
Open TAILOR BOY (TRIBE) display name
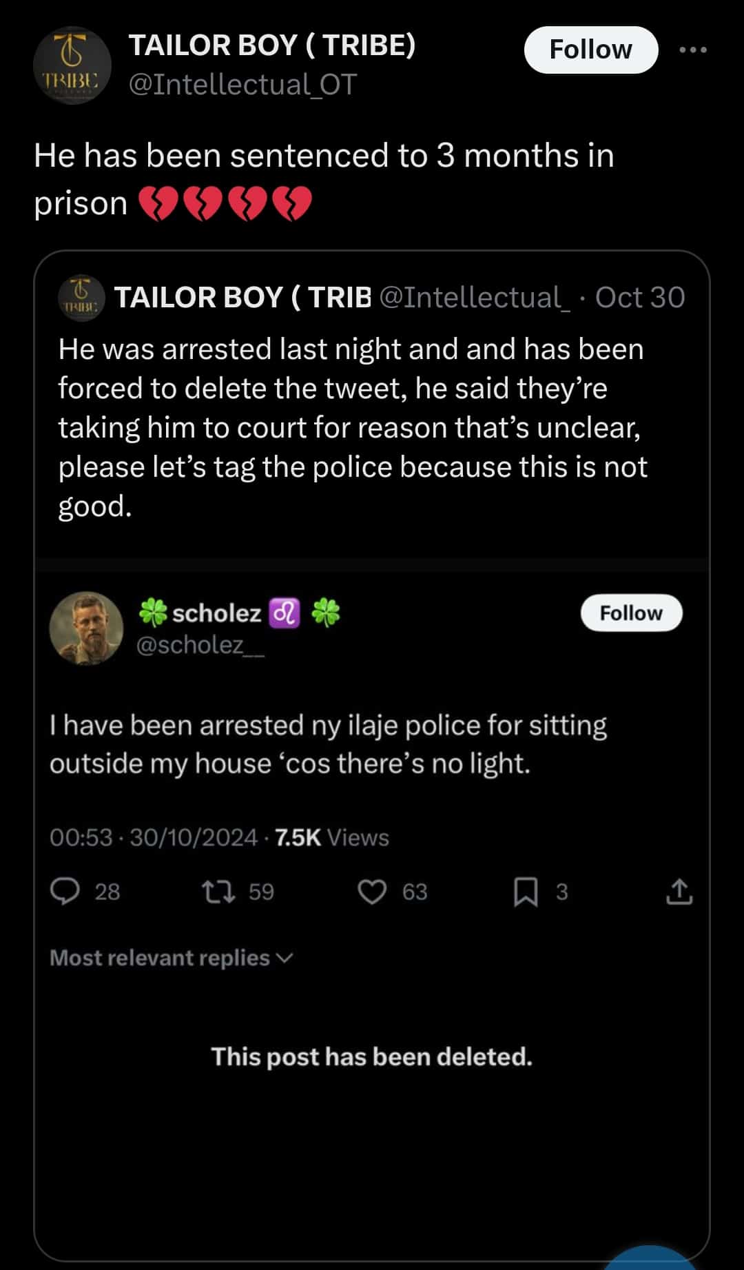(272, 45)
